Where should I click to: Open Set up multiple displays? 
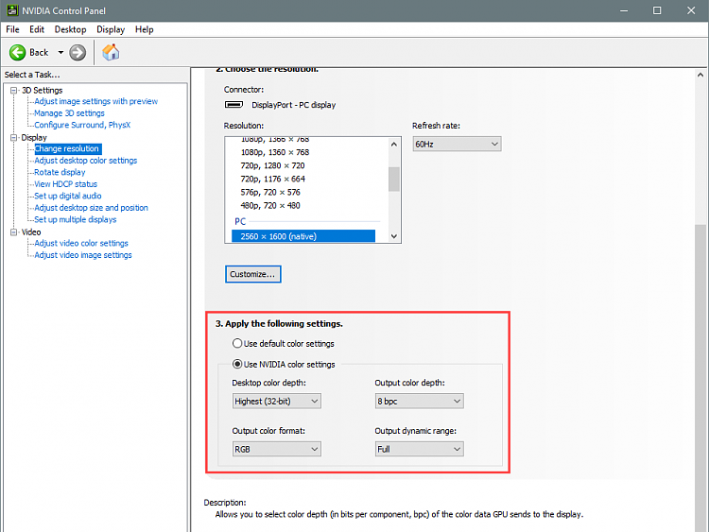click(x=75, y=219)
